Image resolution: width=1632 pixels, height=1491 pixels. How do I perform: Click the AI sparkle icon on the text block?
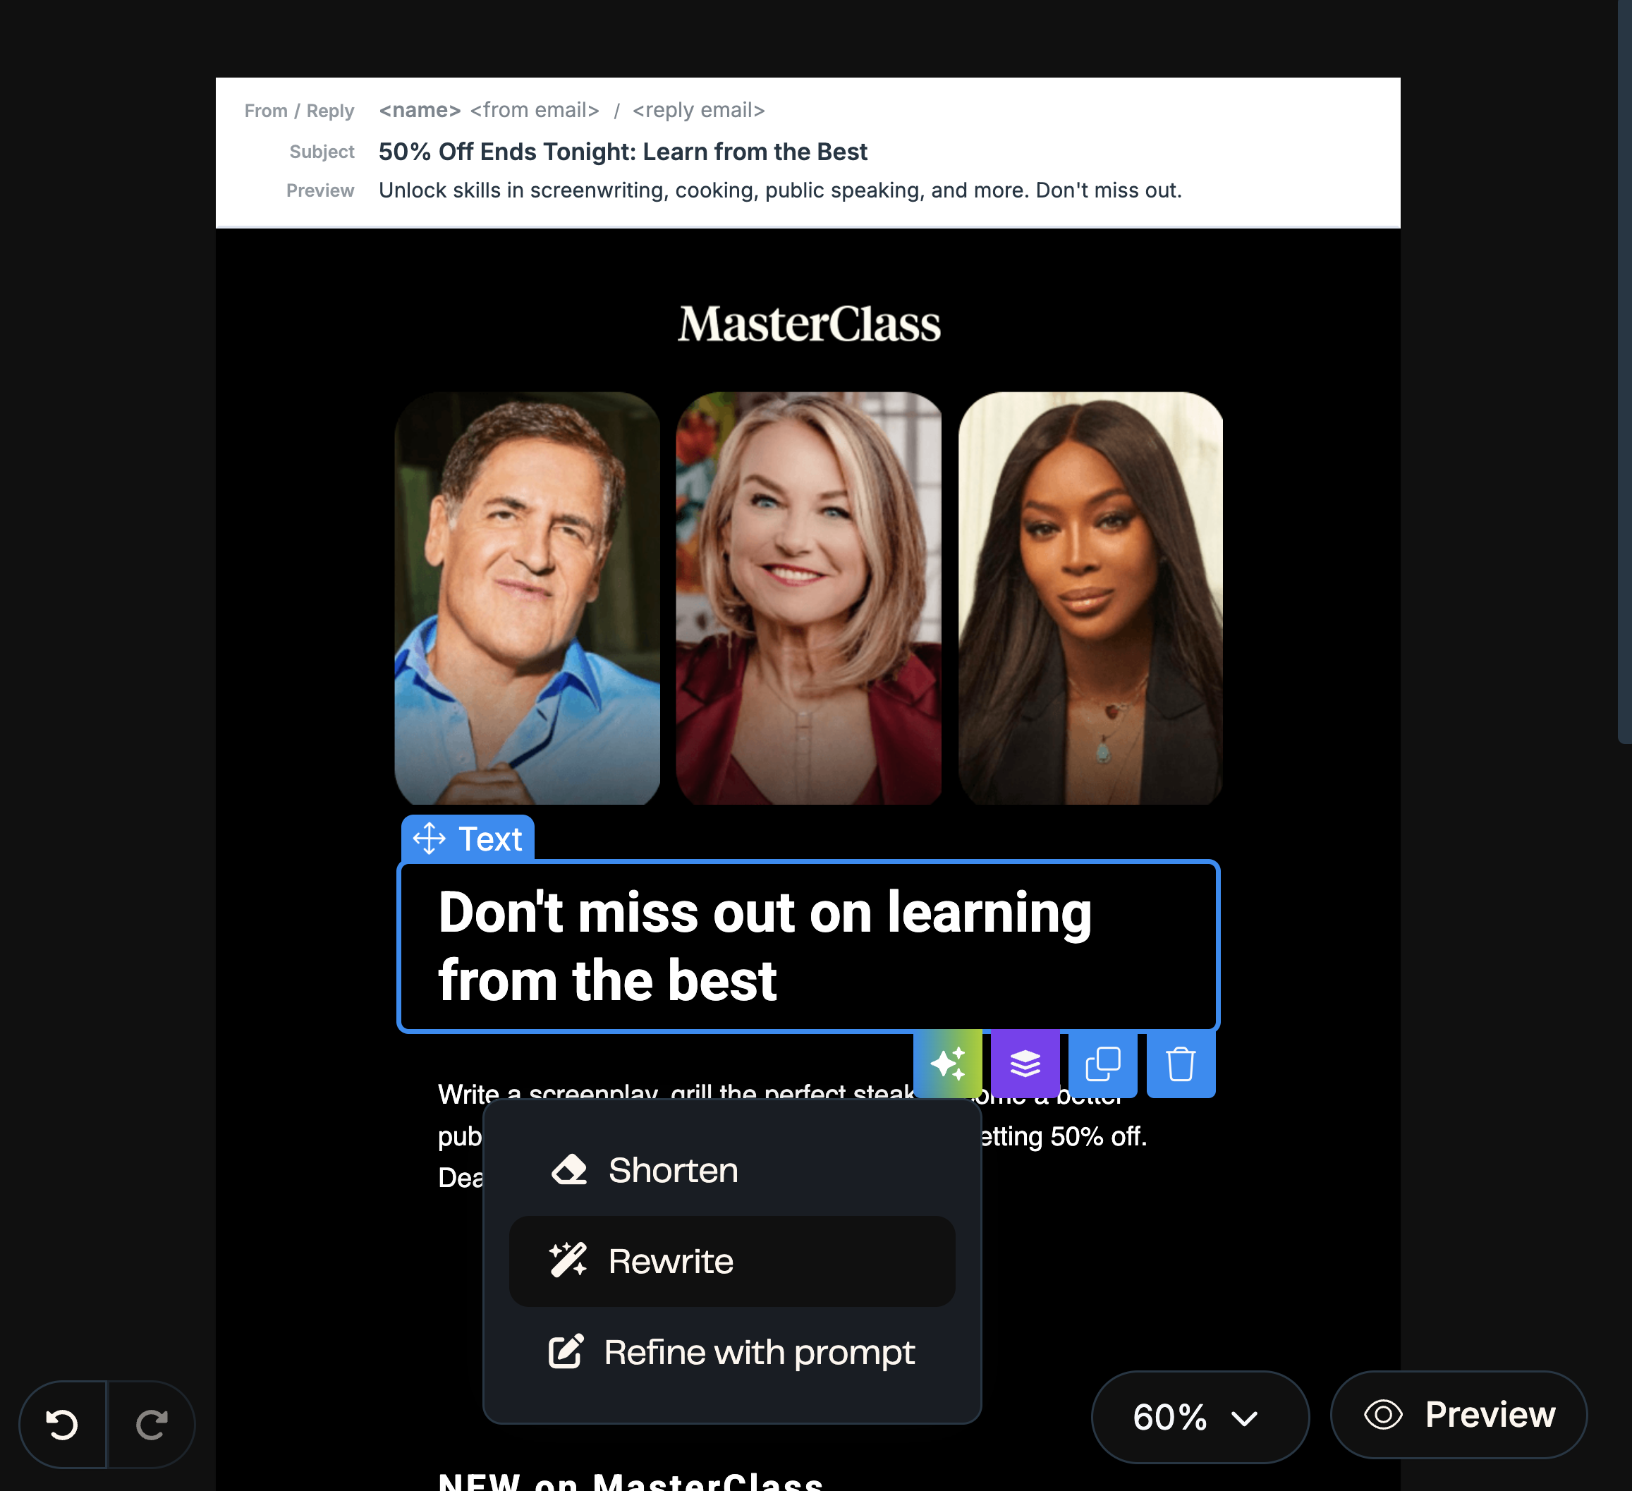[947, 1063]
